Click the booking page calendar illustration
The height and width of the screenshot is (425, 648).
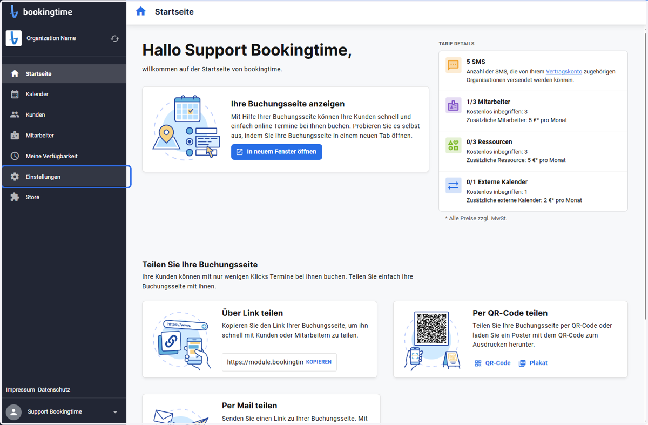point(186,129)
